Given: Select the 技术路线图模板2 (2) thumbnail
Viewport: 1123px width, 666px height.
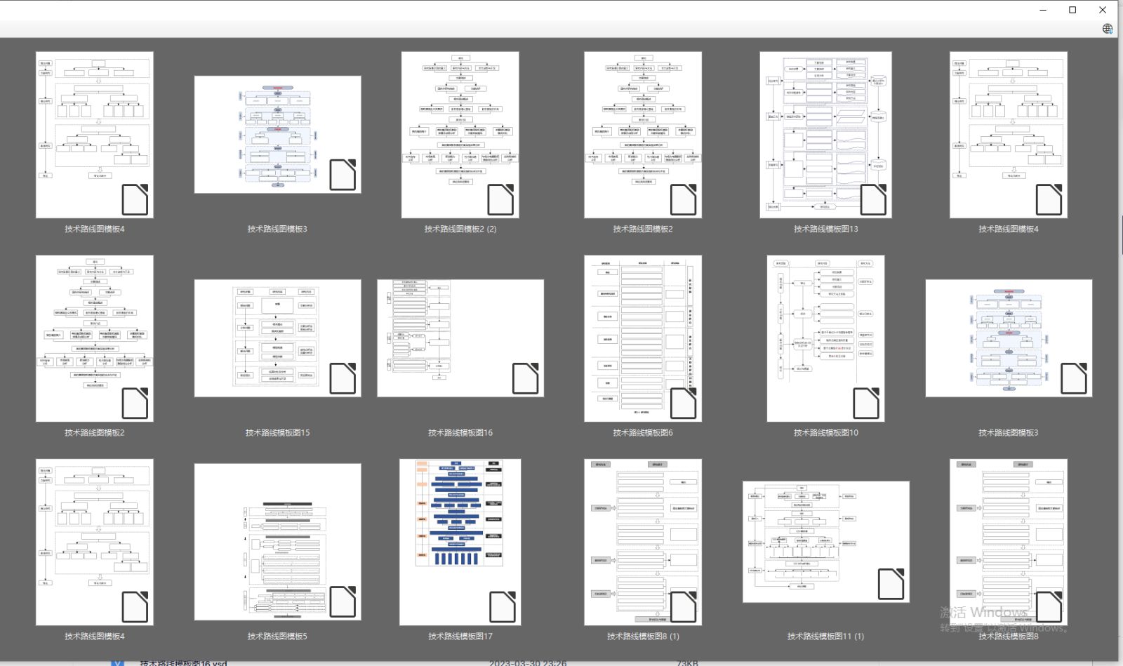Looking at the screenshot, I should (x=460, y=135).
